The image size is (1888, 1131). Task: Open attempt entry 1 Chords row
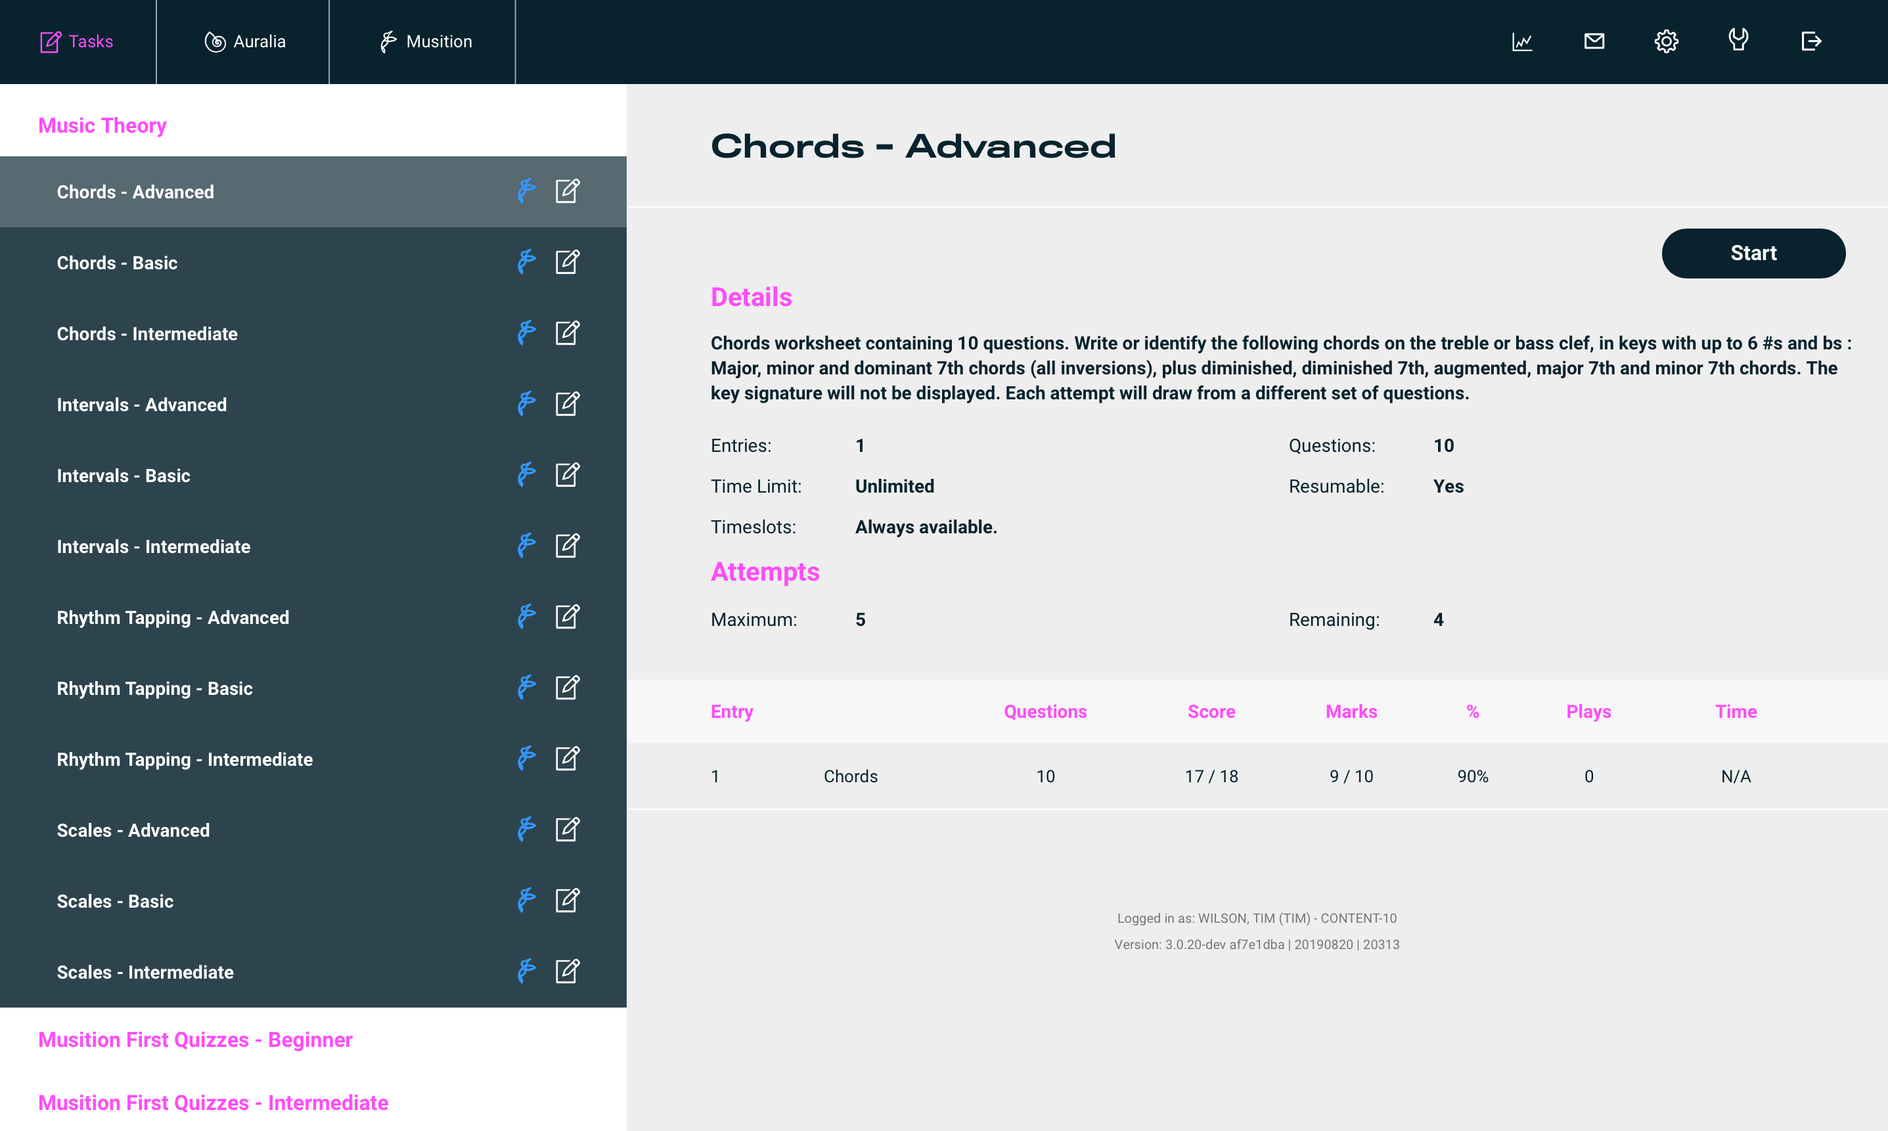click(850, 776)
